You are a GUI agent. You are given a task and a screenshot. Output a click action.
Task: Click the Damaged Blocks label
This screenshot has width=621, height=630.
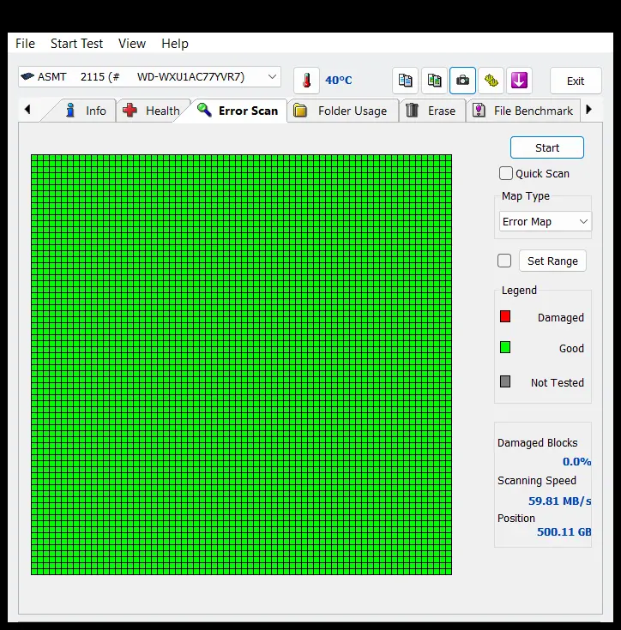click(538, 443)
